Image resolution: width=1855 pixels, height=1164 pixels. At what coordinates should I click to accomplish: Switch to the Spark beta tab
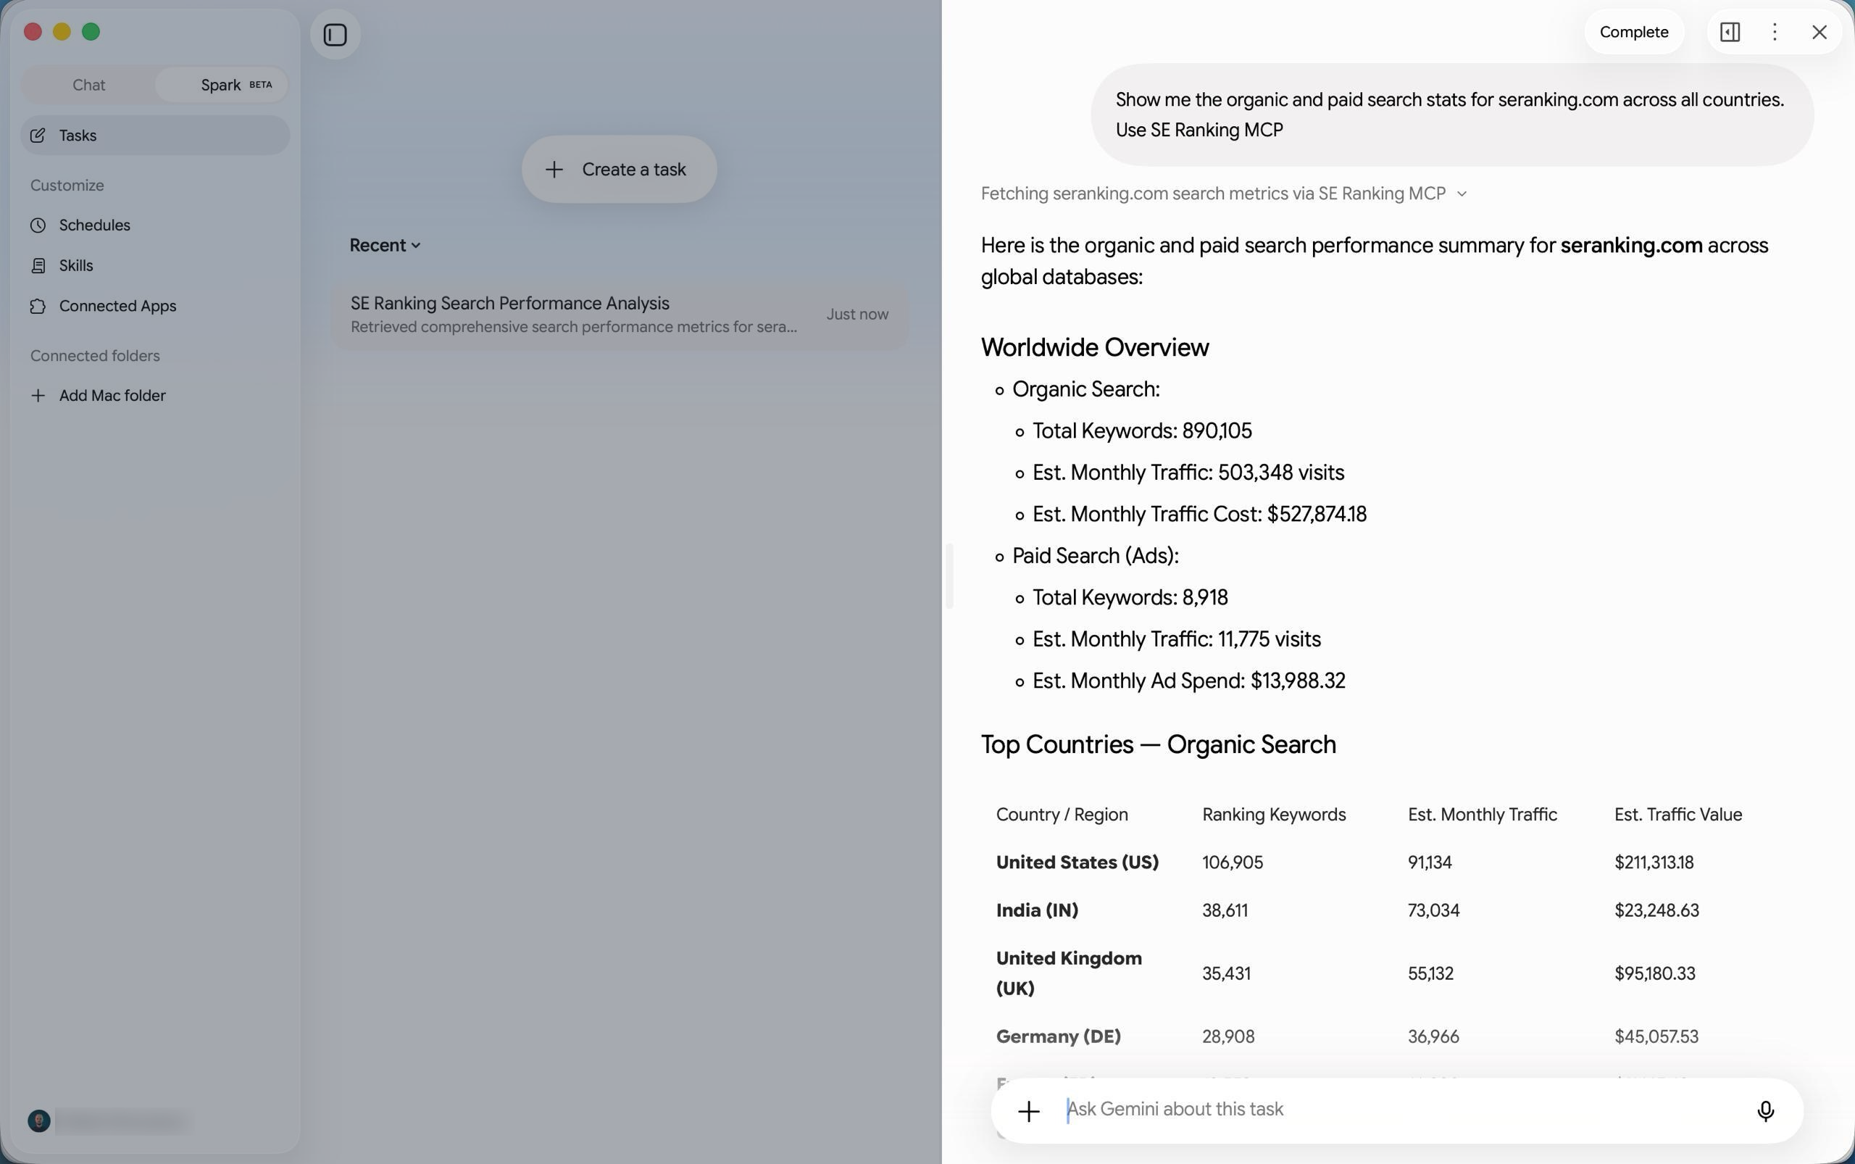click(x=222, y=85)
